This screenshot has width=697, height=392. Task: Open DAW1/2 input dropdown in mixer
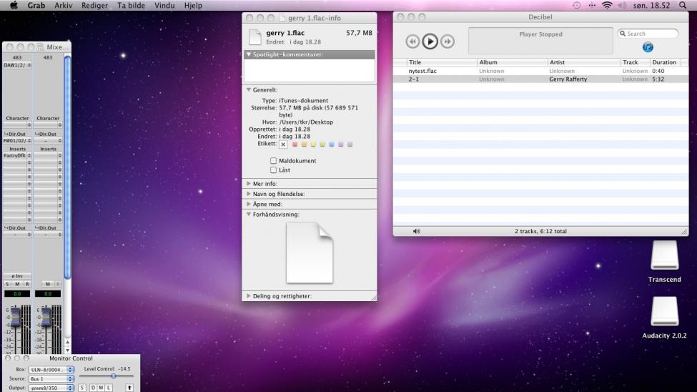pos(17,65)
